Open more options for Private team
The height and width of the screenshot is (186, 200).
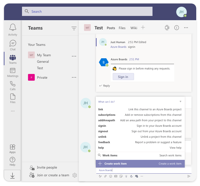click(x=74, y=77)
